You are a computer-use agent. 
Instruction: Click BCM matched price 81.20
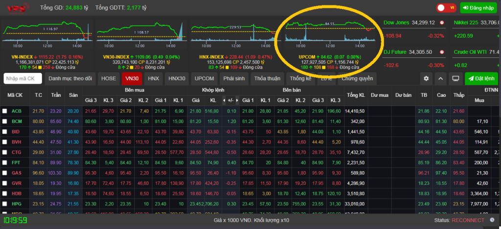coord(196,121)
